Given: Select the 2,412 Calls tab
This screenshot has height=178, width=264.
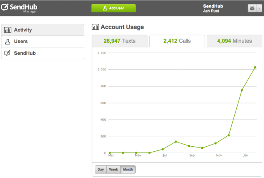Looking at the screenshot, I should [177, 41].
